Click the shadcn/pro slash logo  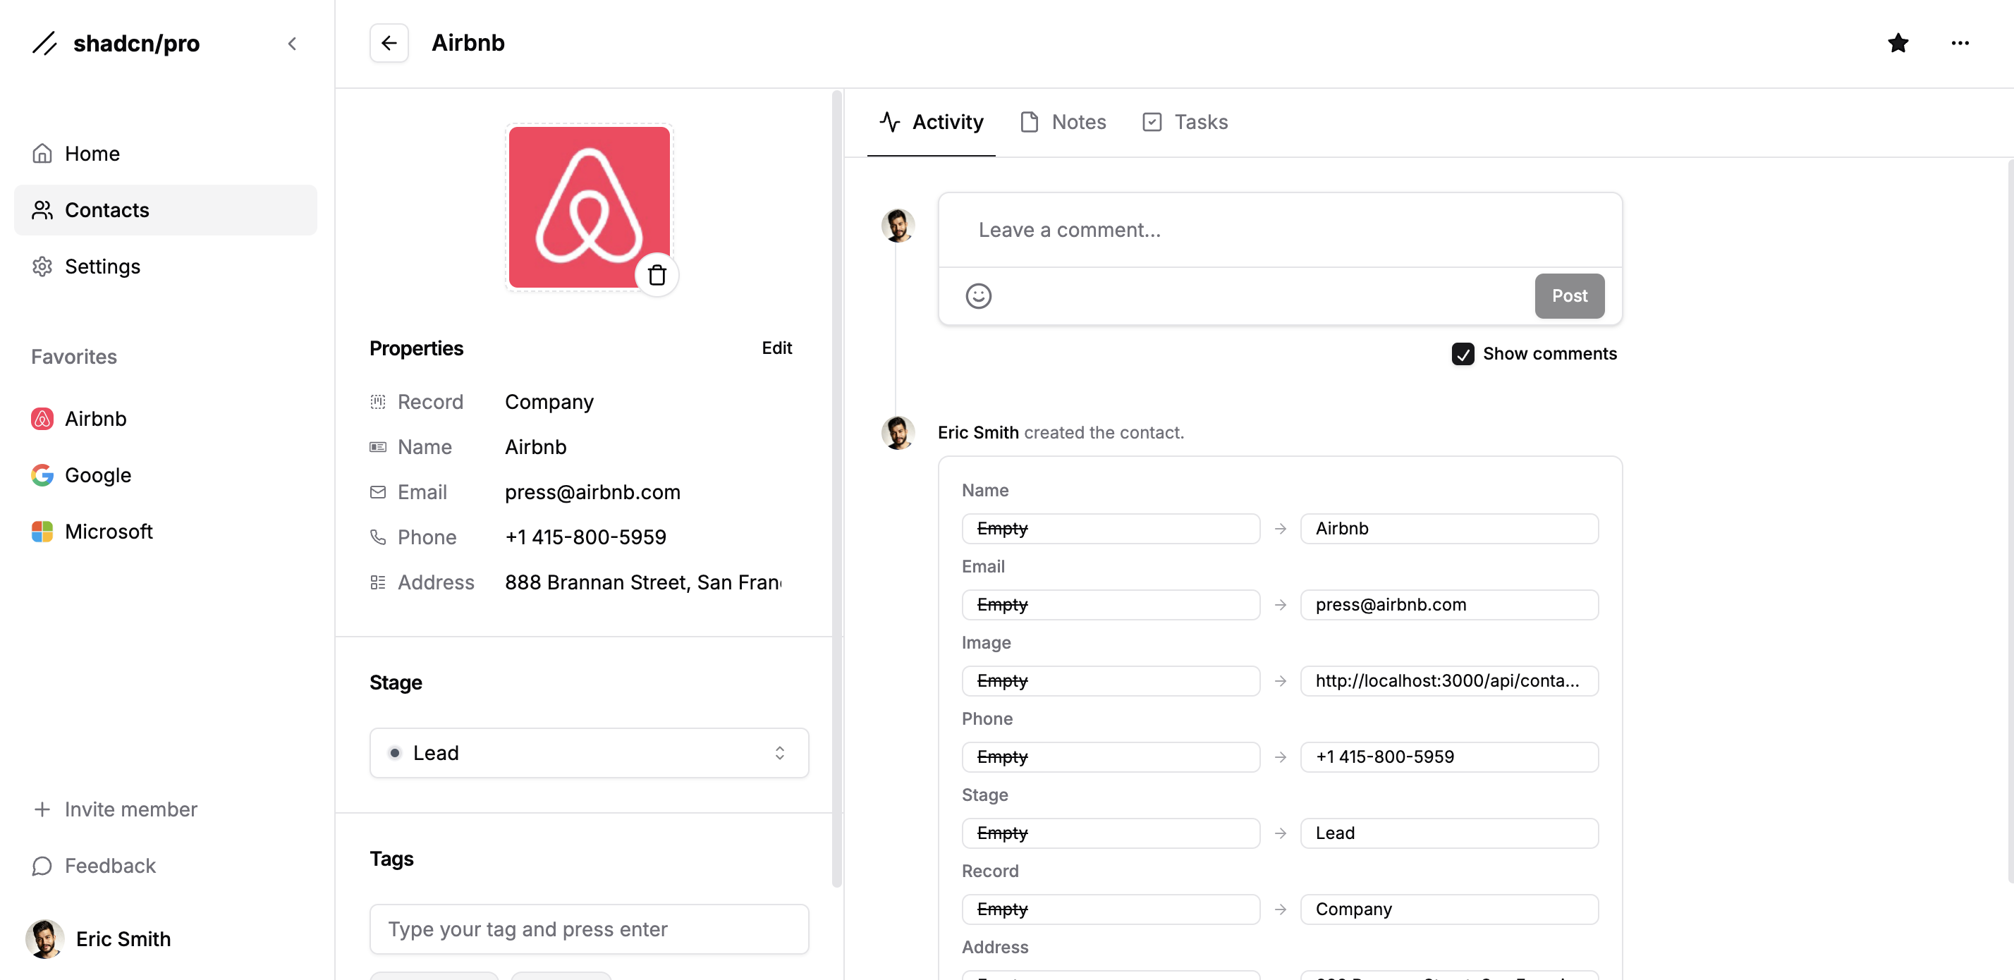click(44, 43)
